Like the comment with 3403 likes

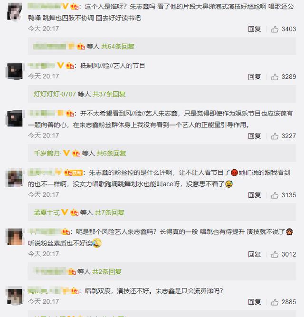[275, 29]
